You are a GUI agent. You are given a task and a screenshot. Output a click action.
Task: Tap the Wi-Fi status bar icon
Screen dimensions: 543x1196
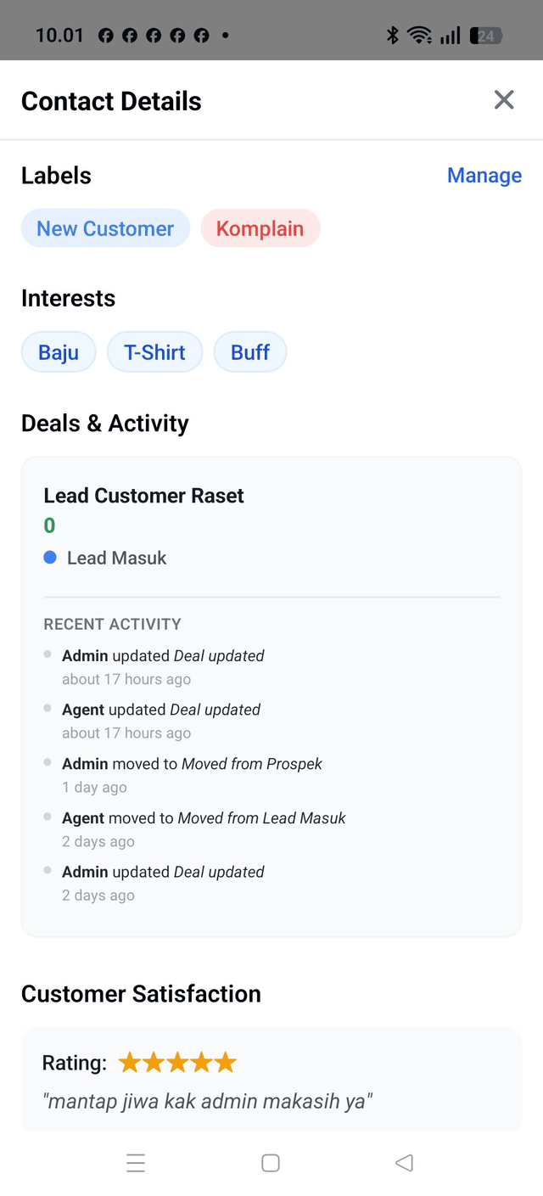(x=419, y=35)
